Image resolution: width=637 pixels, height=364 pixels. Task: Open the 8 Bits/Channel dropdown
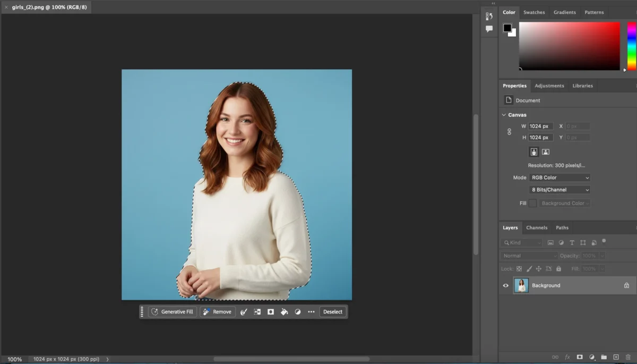click(559, 190)
